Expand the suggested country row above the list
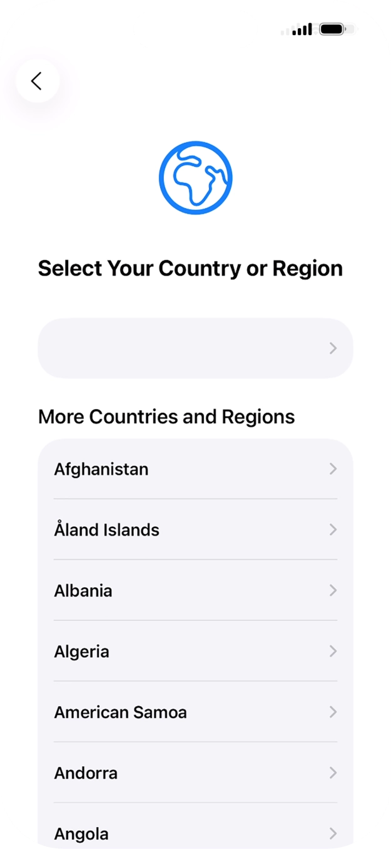391x849 pixels. pos(195,348)
